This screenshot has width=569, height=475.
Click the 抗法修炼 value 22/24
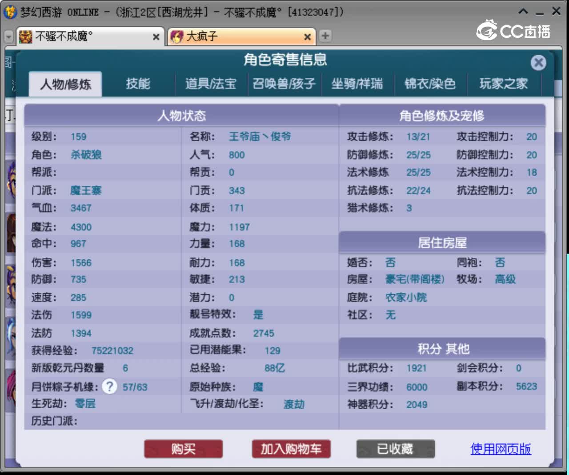pyautogui.click(x=418, y=190)
